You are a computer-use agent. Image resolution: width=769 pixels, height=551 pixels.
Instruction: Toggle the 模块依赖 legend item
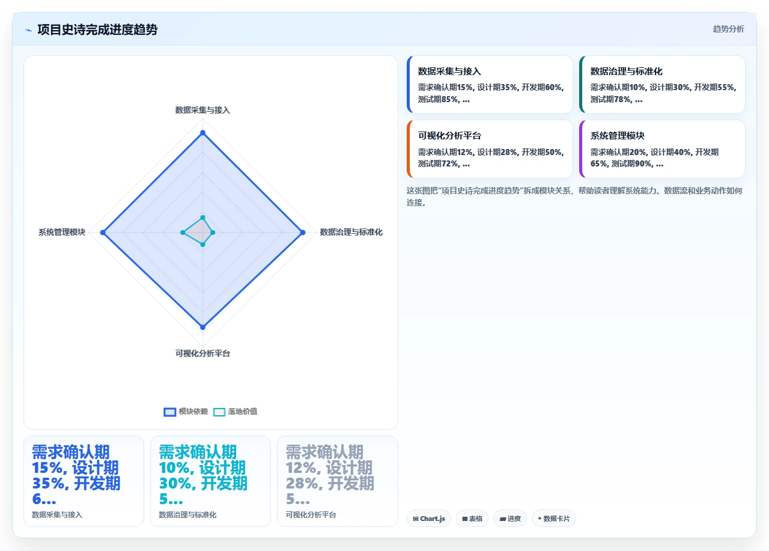click(186, 412)
